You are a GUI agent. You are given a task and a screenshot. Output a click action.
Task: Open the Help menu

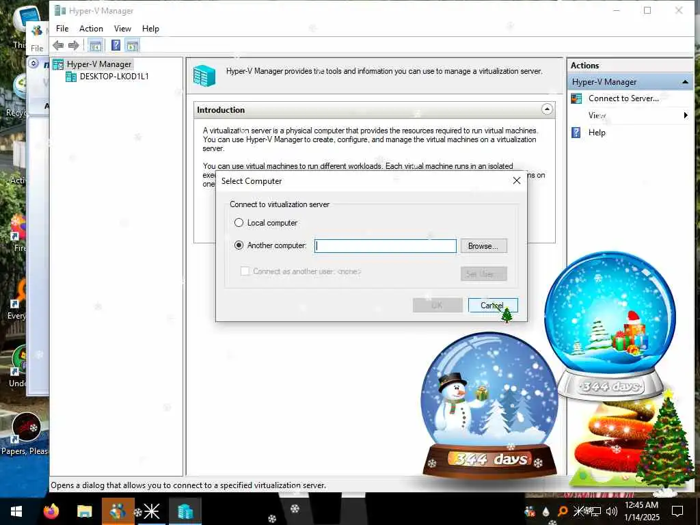[x=150, y=29]
